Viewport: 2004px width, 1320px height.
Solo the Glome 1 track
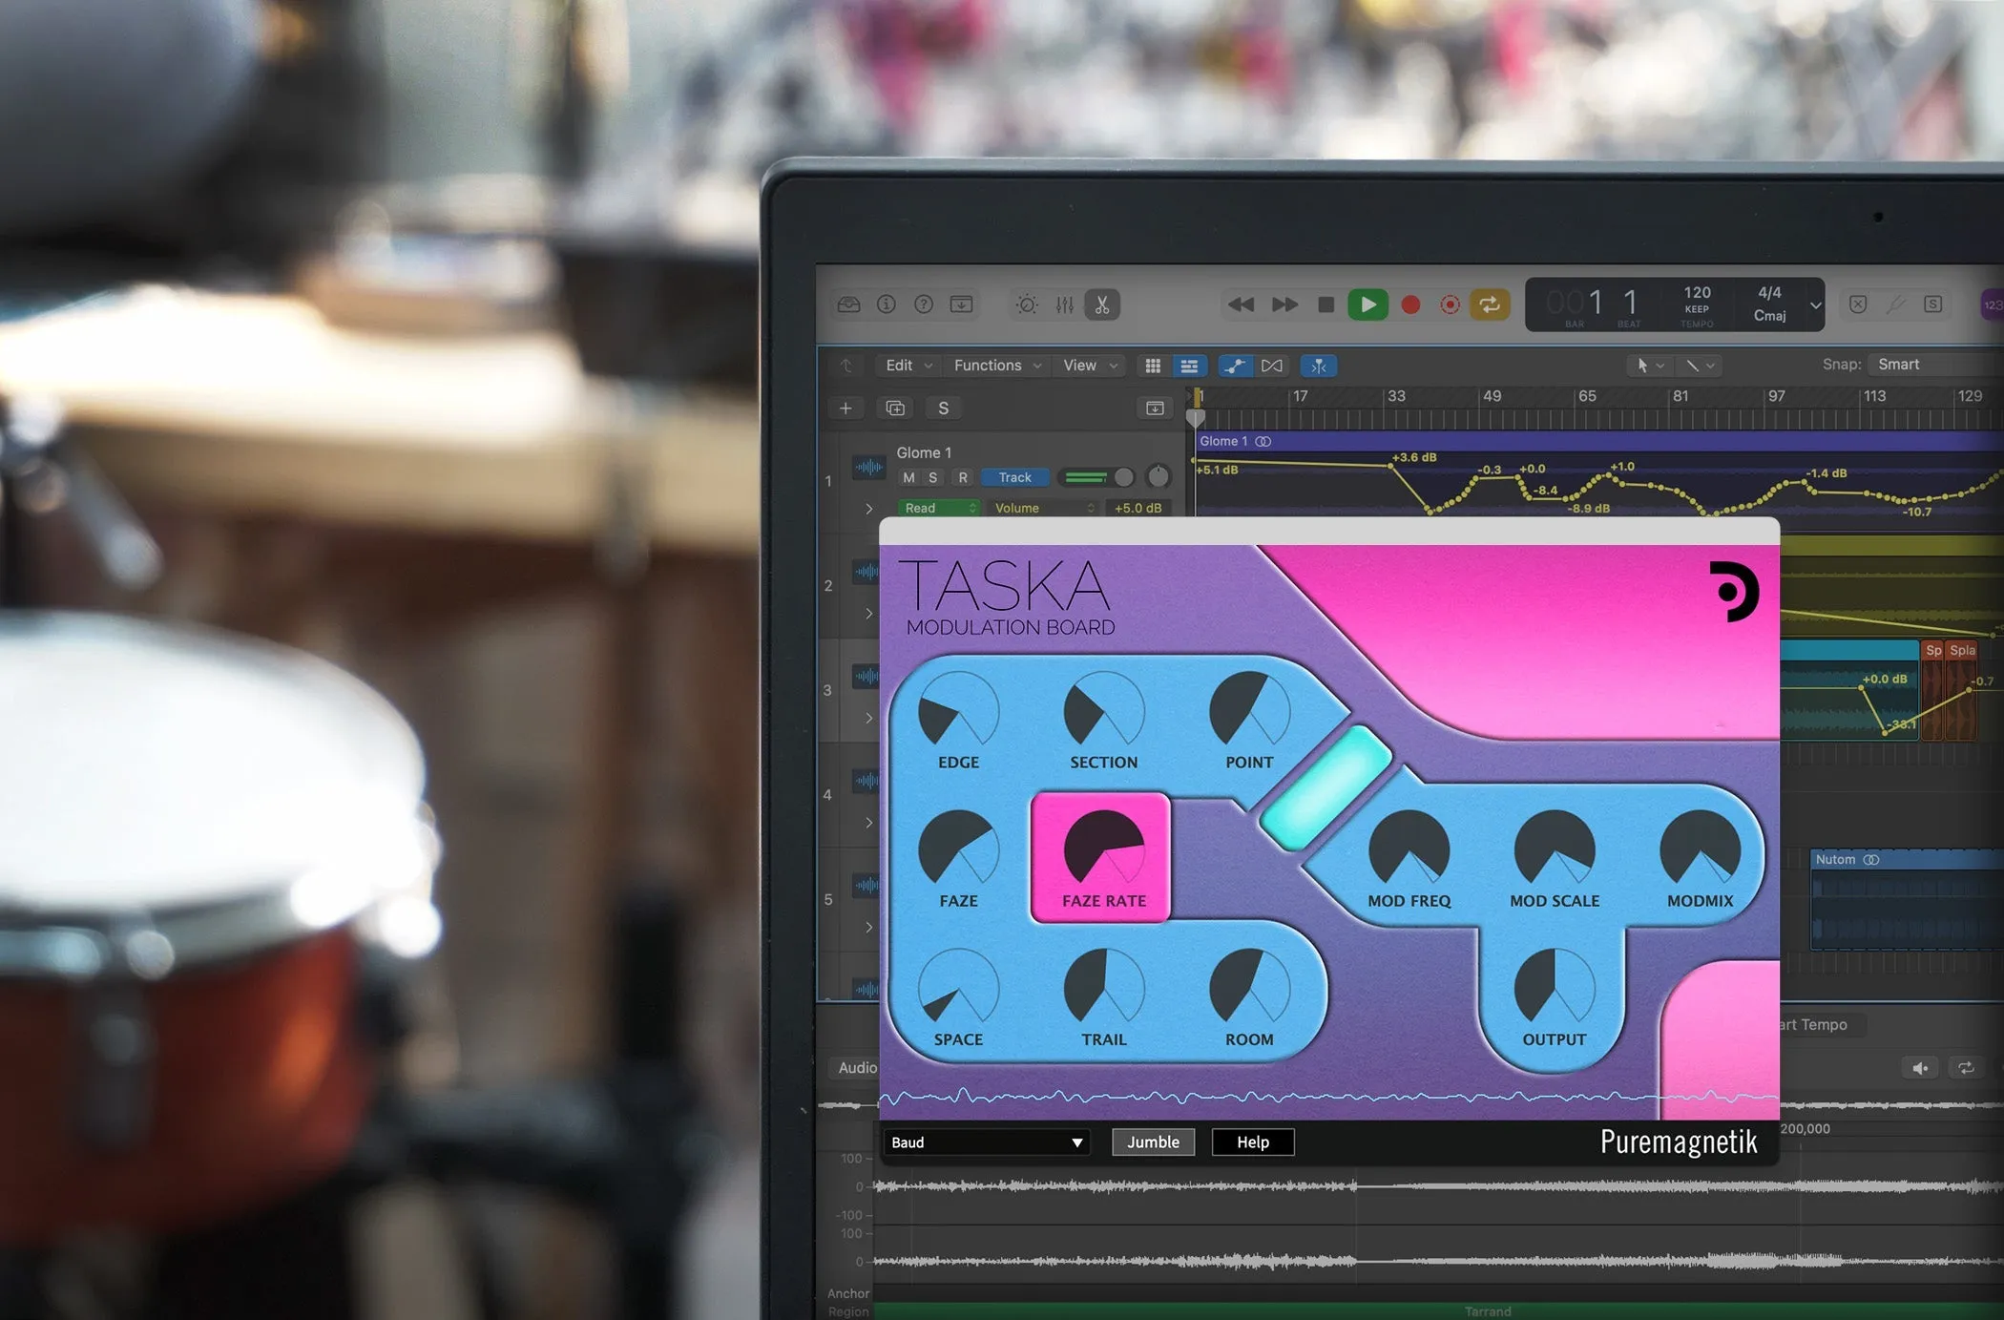[x=933, y=477]
